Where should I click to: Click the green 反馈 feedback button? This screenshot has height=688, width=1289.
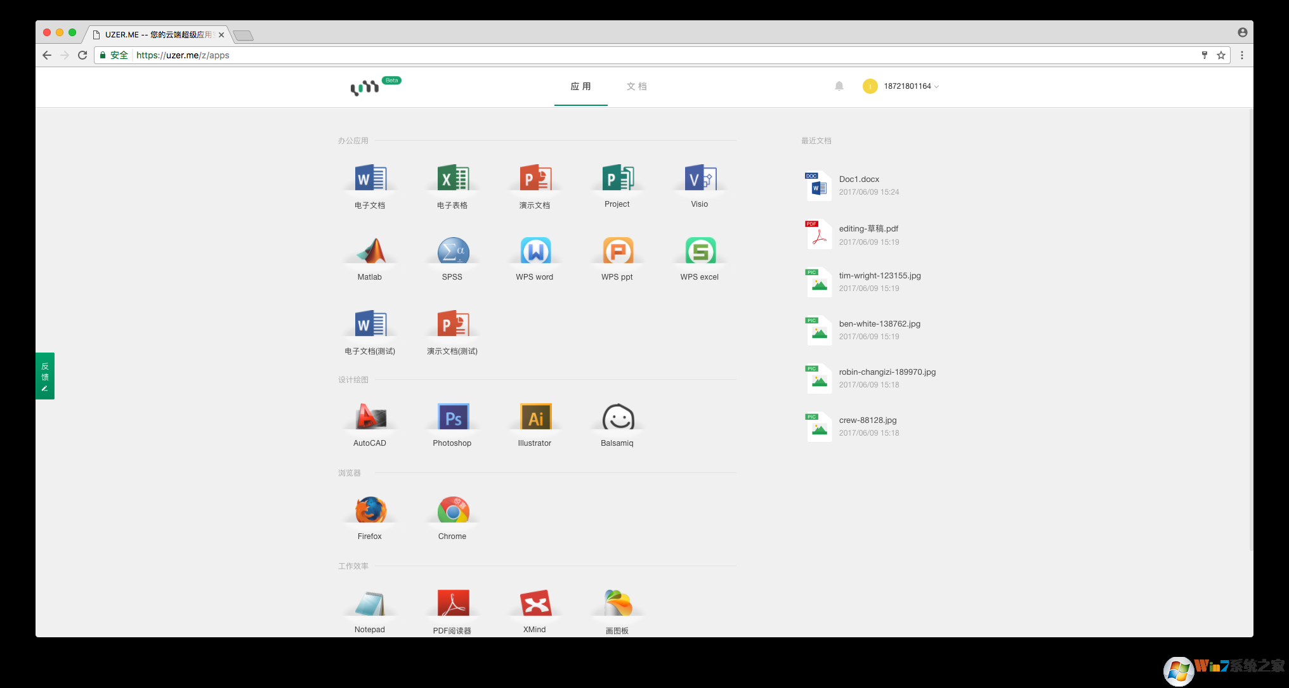pos(45,376)
